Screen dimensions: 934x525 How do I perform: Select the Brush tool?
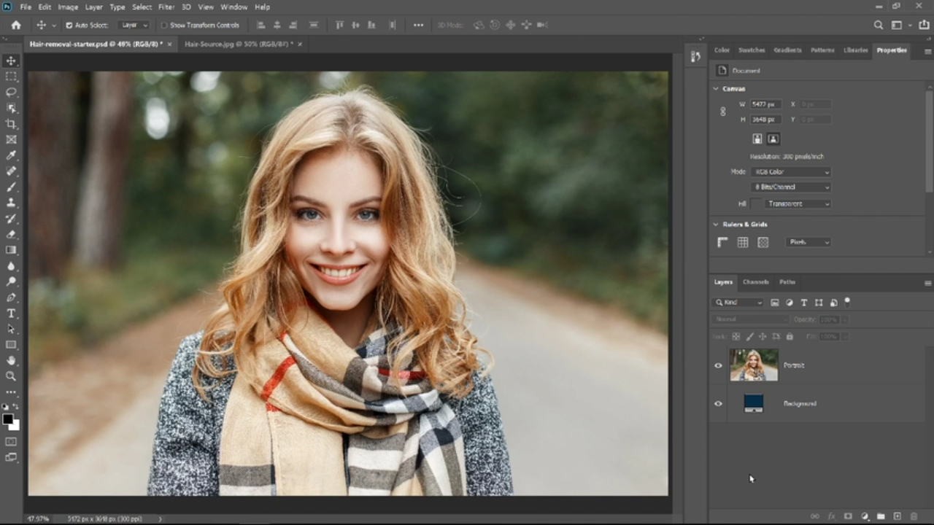[x=11, y=187]
